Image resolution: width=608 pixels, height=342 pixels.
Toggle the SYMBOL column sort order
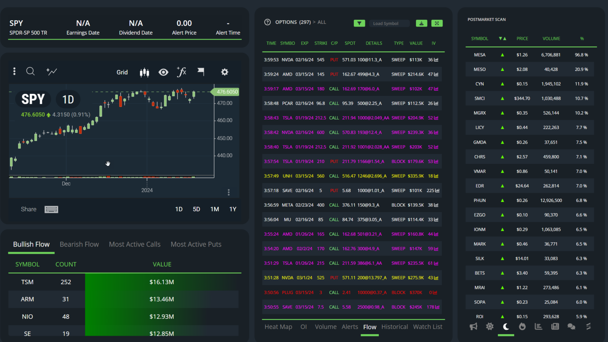point(503,38)
